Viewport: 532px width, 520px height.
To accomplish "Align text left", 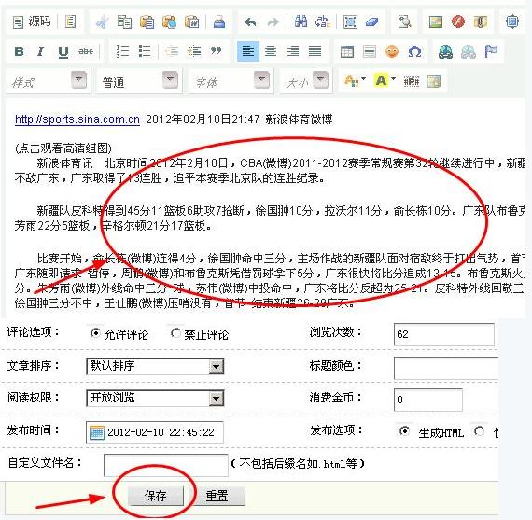I will (x=248, y=51).
